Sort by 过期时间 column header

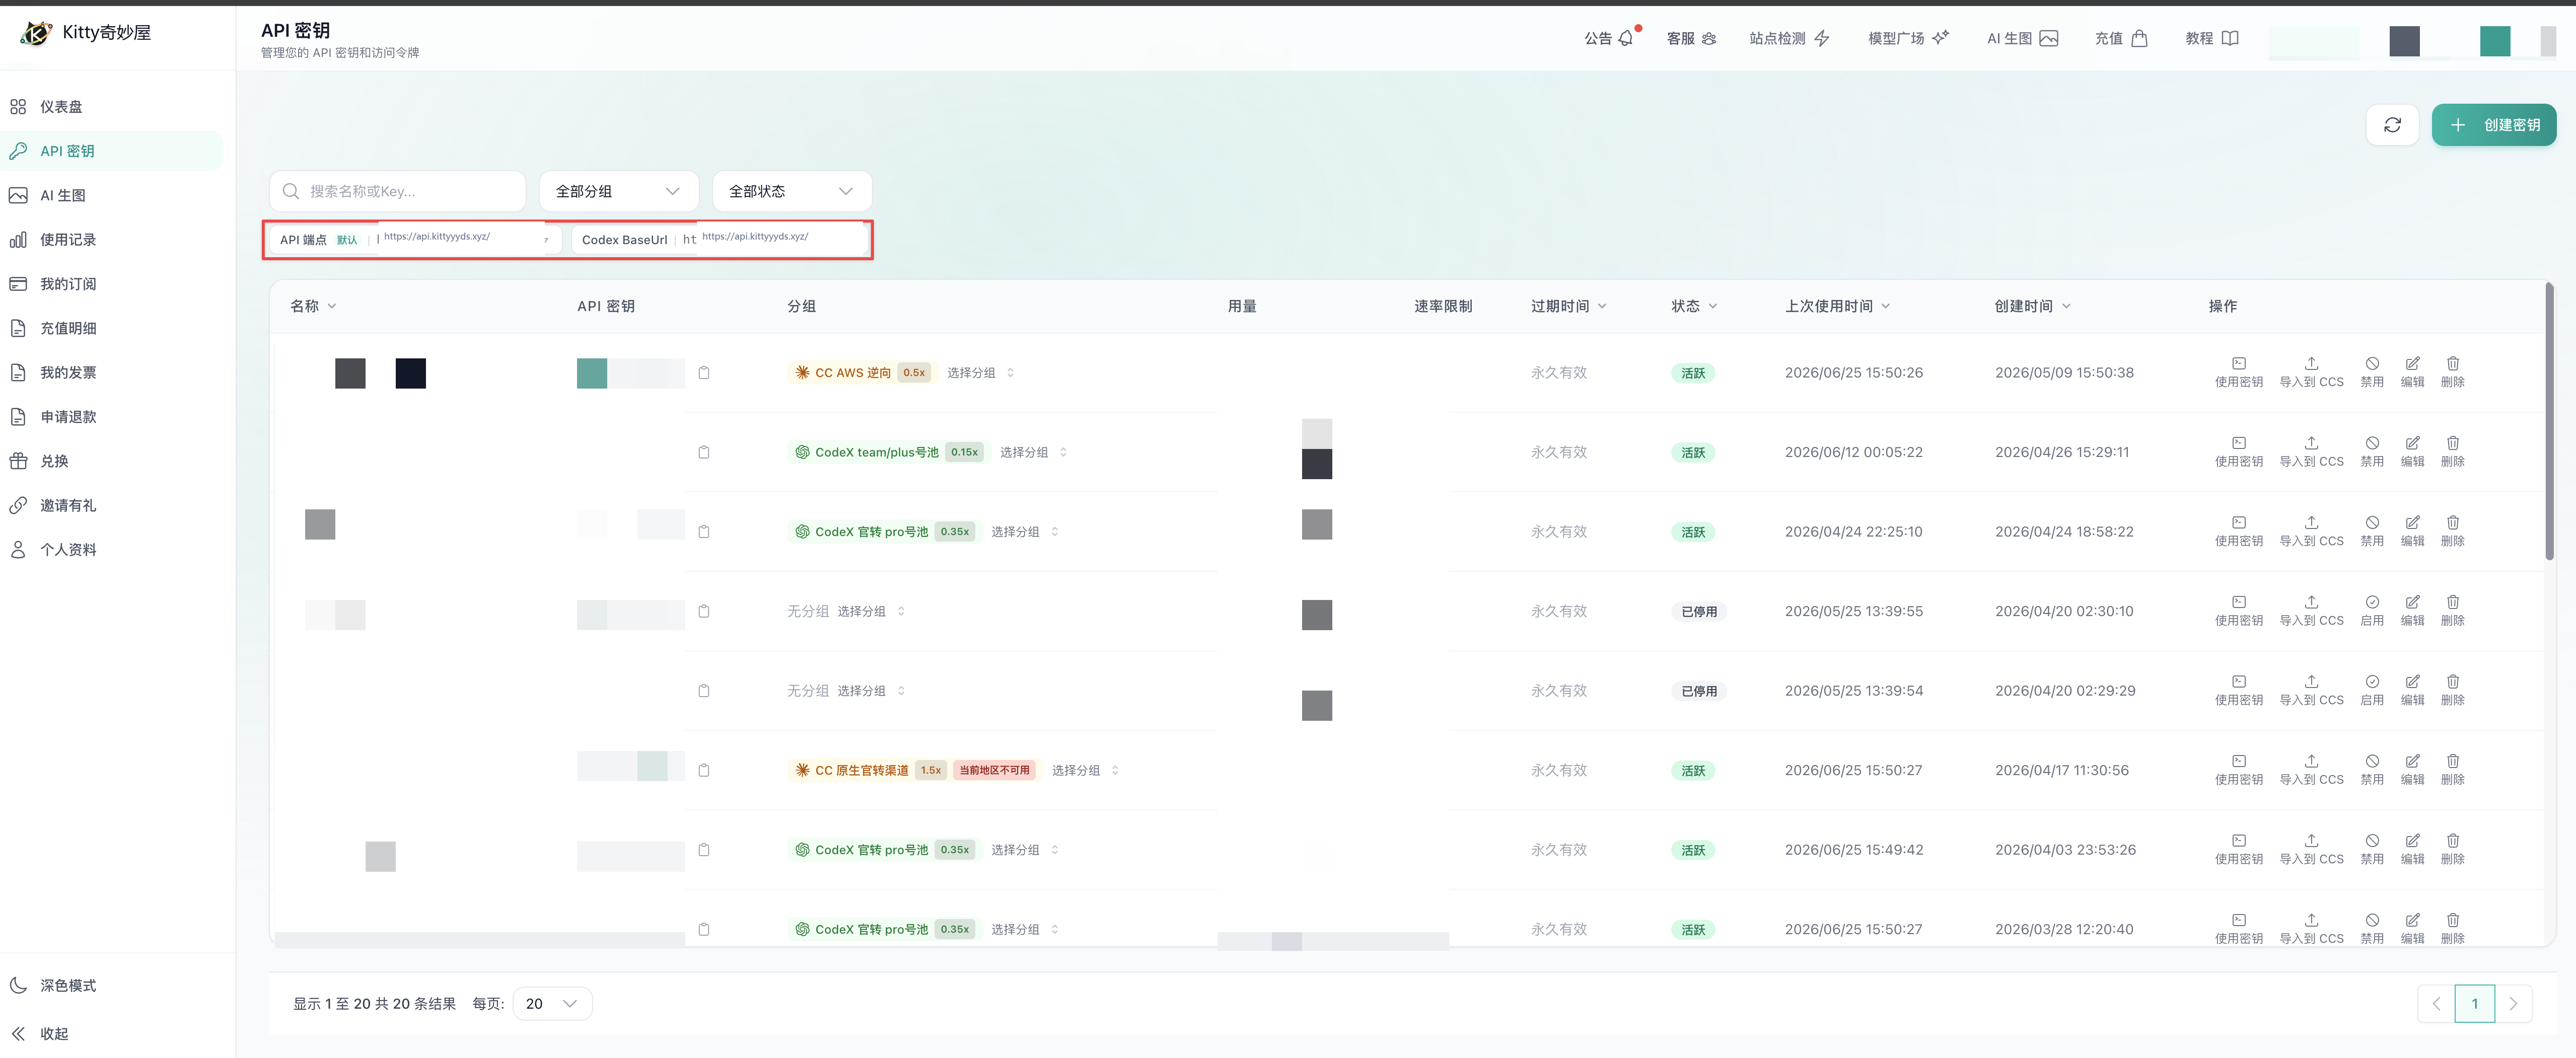1568,306
